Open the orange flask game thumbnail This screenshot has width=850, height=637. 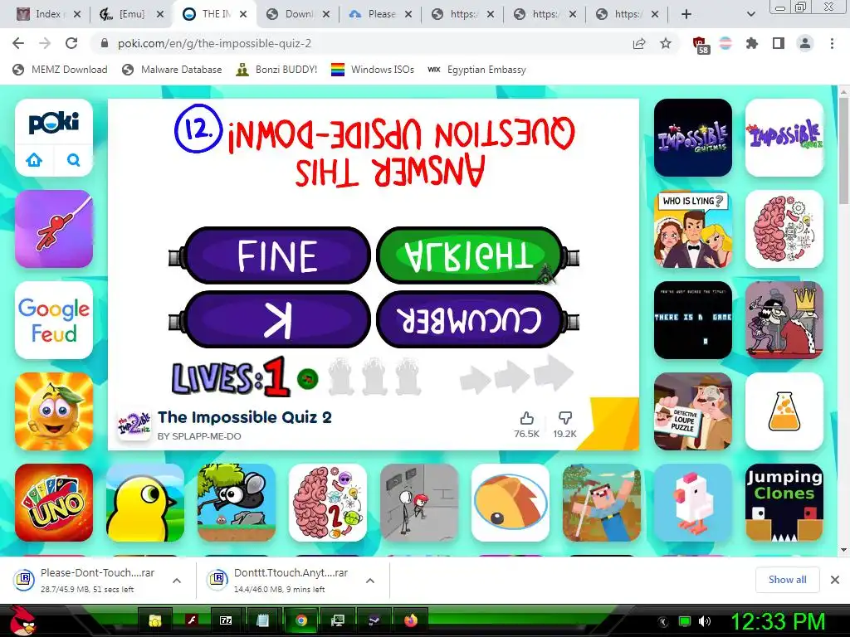(x=784, y=411)
